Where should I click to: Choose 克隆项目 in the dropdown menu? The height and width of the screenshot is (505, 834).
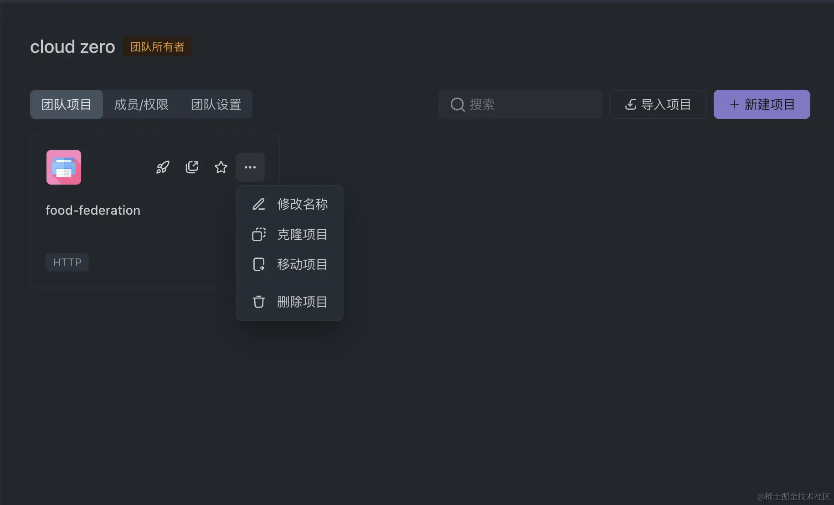pyautogui.click(x=302, y=234)
